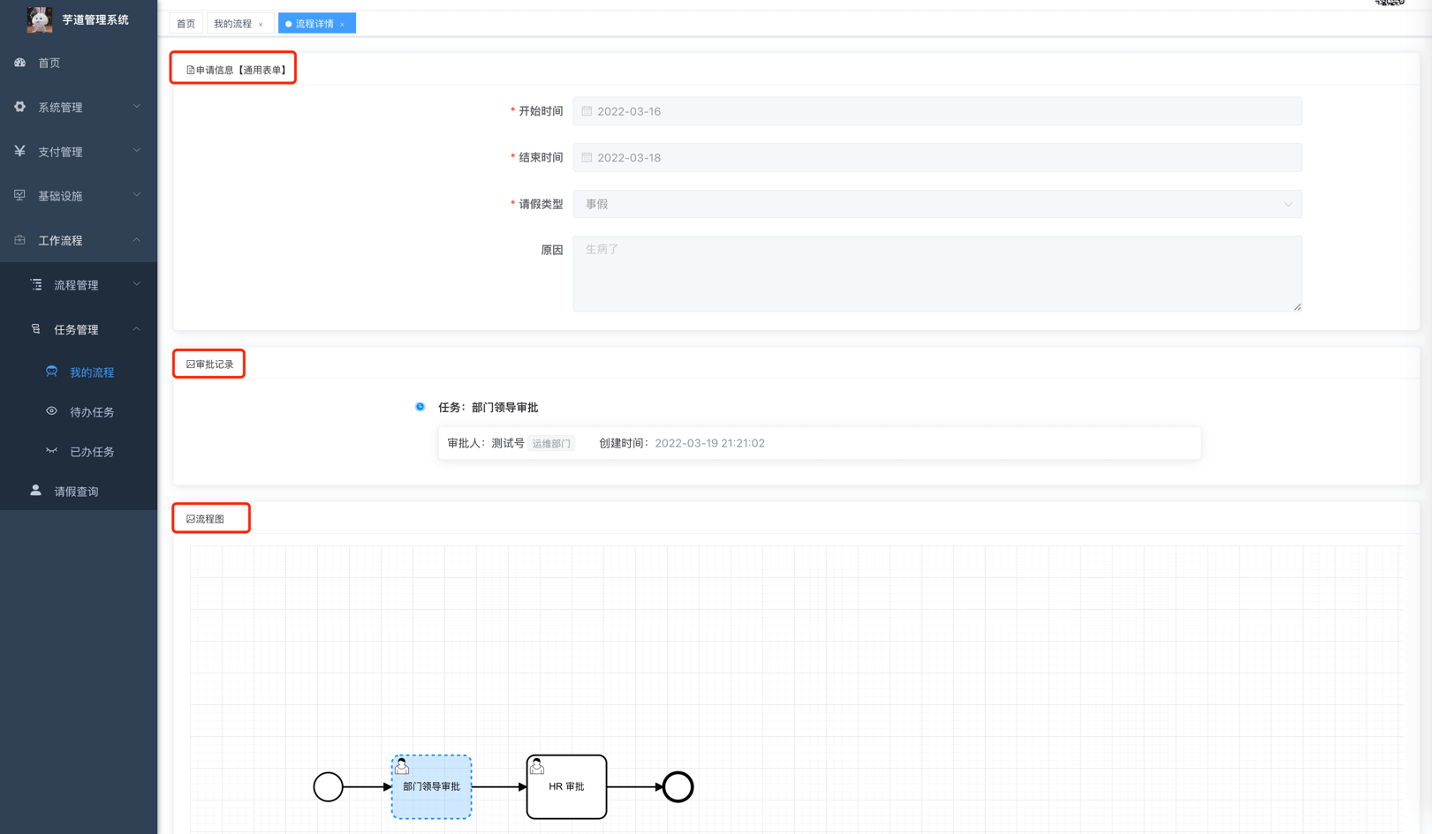1432x834 pixels.
Task: Close the 流程详情 tab
Action: pyautogui.click(x=343, y=25)
